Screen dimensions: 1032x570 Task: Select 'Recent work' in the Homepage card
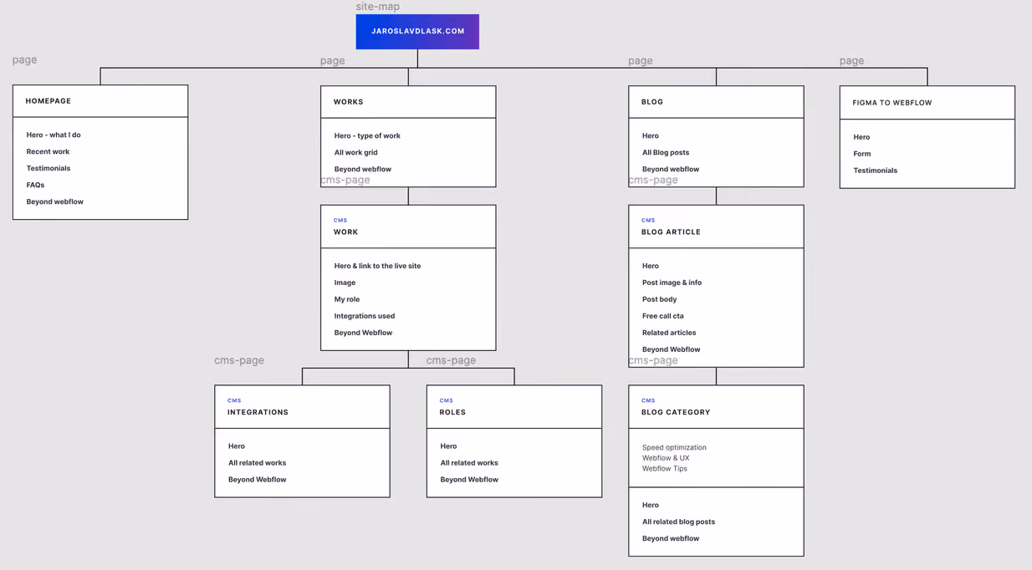pyautogui.click(x=48, y=151)
